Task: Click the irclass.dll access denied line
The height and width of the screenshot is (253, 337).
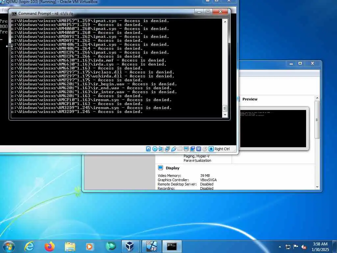Action: pos(92,72)
